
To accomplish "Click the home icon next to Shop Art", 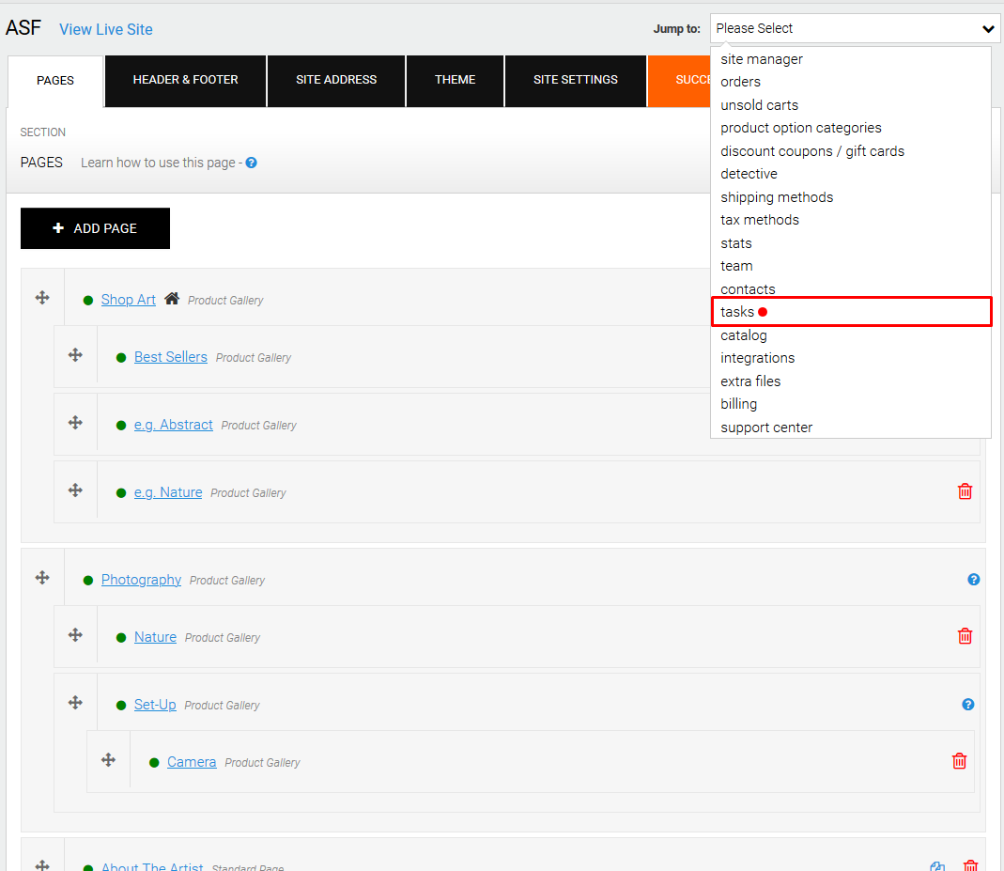I will tap(172, 299).
